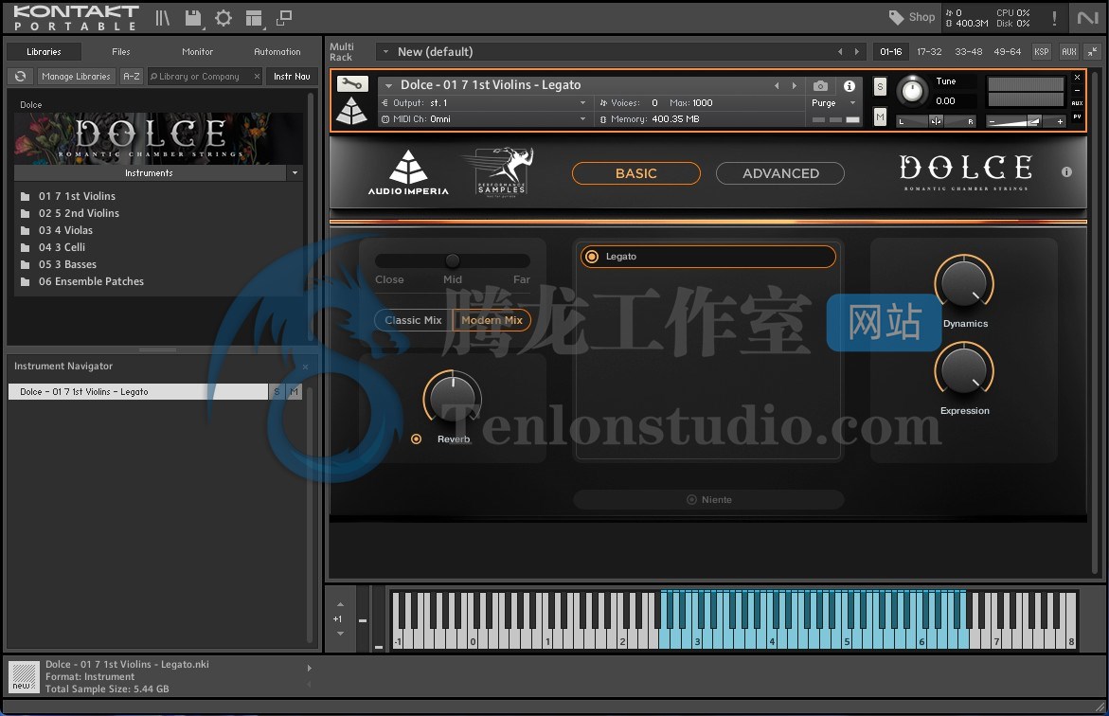Switch to the BASIC view

point(635,173)
